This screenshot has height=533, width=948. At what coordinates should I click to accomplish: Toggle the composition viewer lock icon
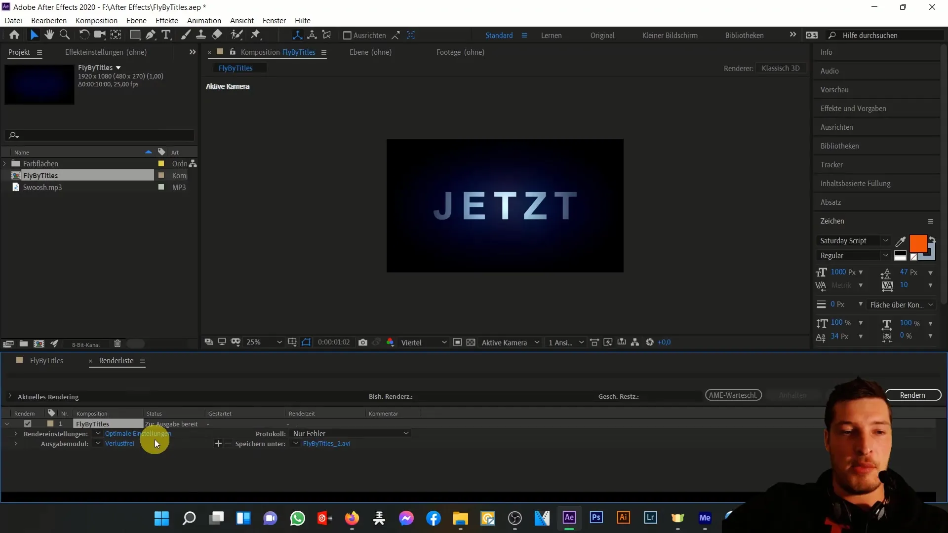[x=233, y=52]
